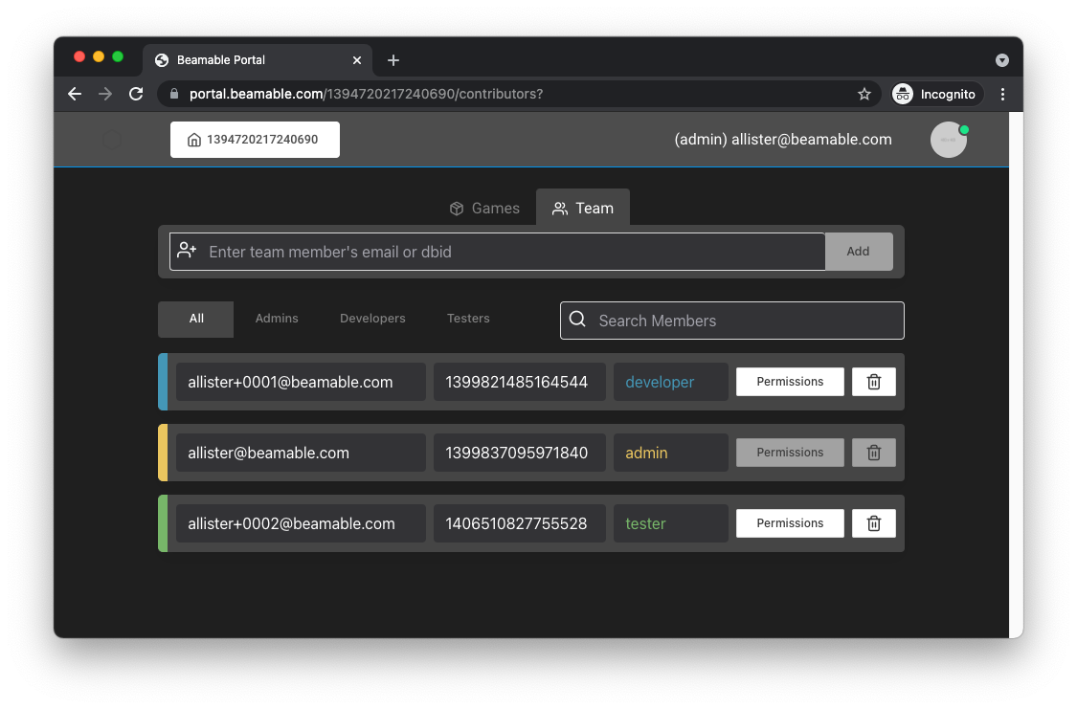Click the allister+0001@beamable.com email cell

301,382
